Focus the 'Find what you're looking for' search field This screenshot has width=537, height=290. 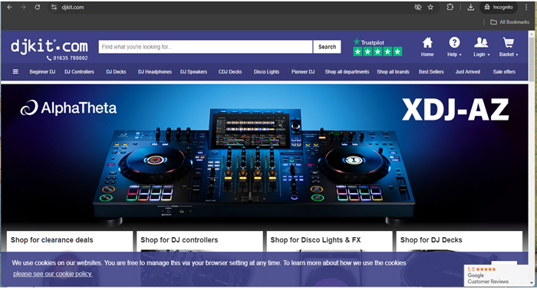206,47
